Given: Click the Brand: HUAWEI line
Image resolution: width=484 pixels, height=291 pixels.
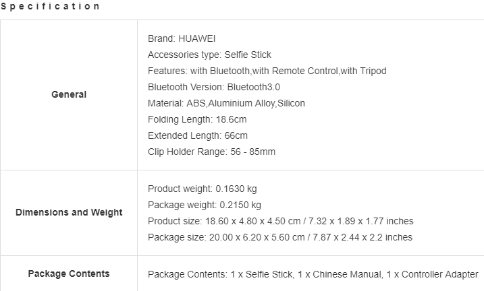Looking at the screenshot, I should (182, 38).
